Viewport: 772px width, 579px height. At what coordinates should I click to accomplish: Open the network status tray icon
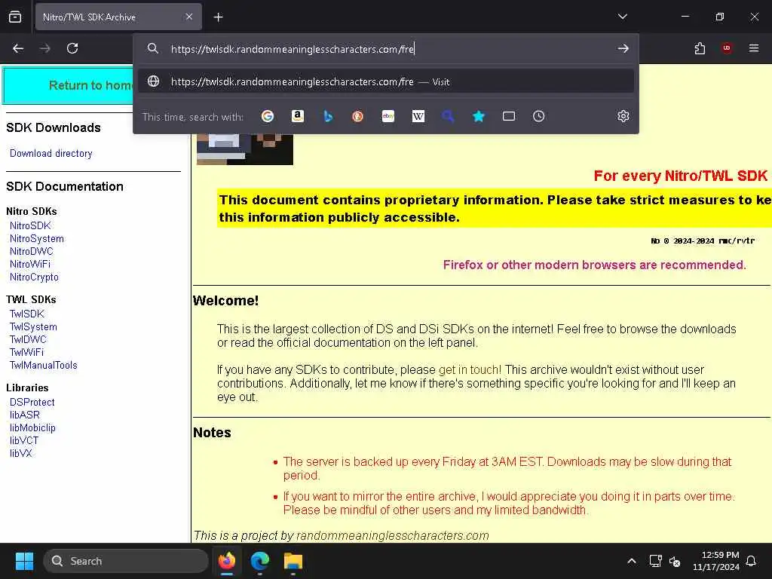click(x=655, y=561)
